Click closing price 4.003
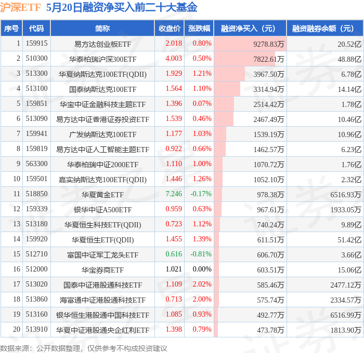Viewport: 364px width, 353px height. [174, 59]
